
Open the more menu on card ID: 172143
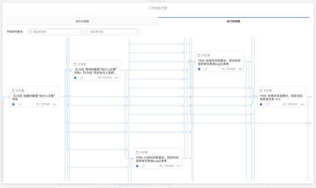[117, 78]
